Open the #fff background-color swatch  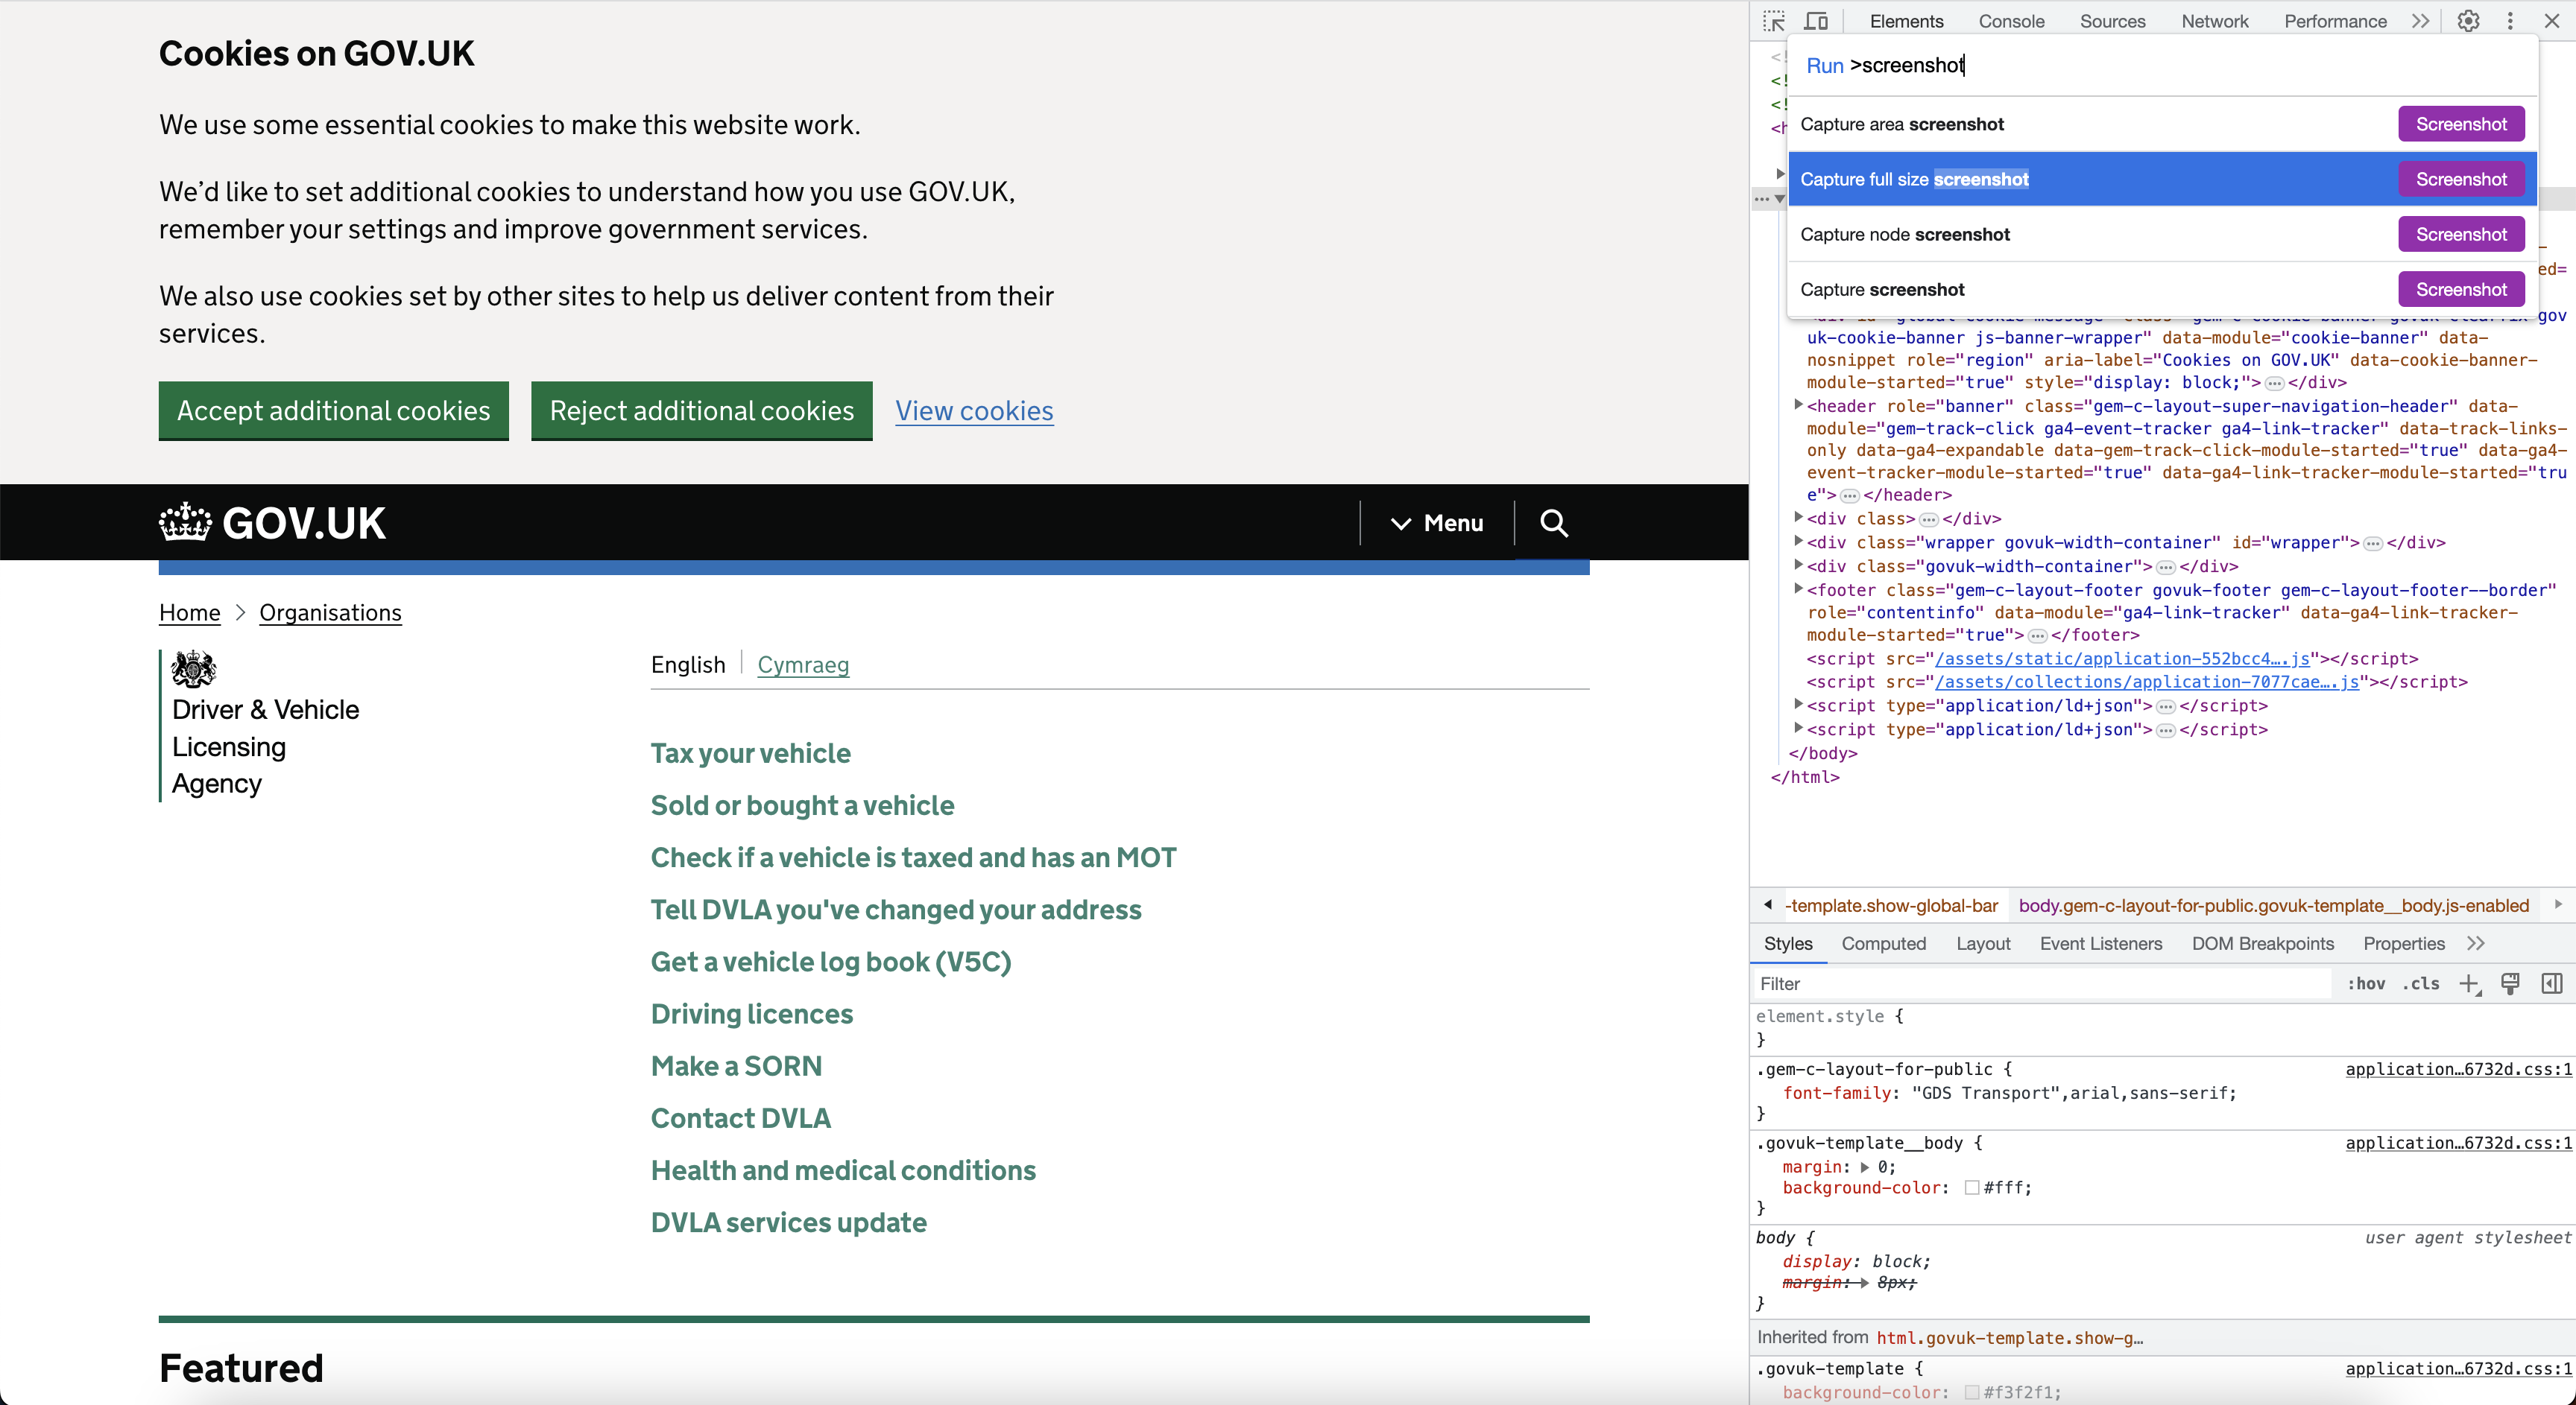click(x=1971, y=1188)
